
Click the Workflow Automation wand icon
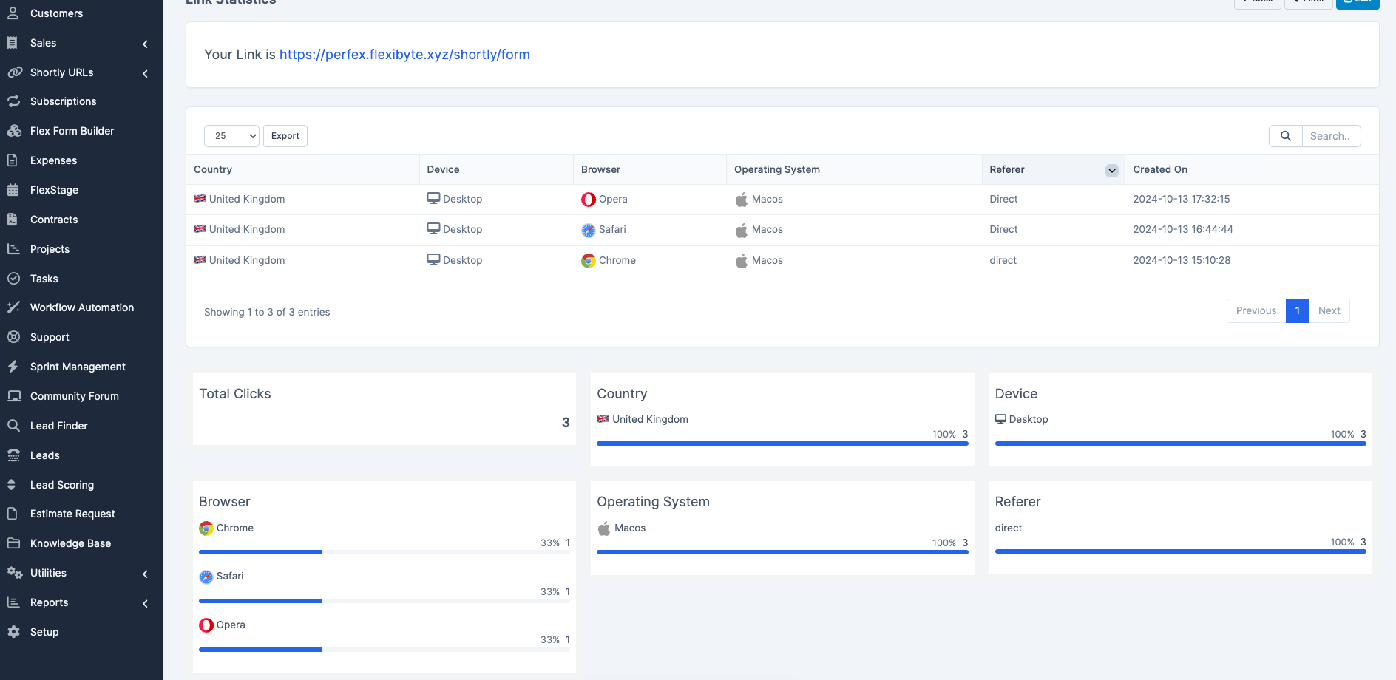point(13,307)
